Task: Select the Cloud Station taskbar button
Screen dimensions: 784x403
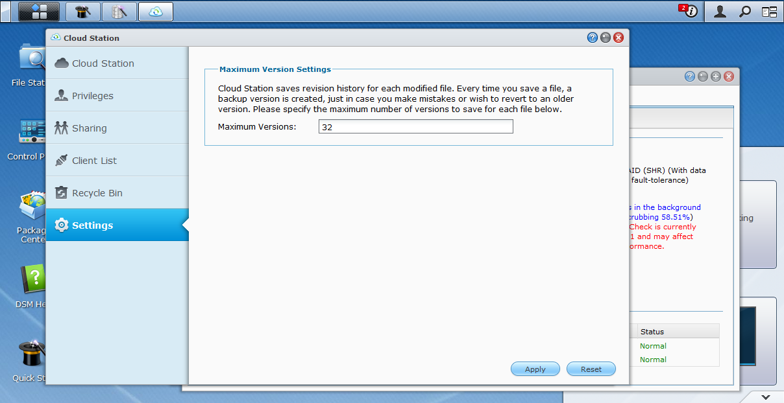Action: click(156, 11)
